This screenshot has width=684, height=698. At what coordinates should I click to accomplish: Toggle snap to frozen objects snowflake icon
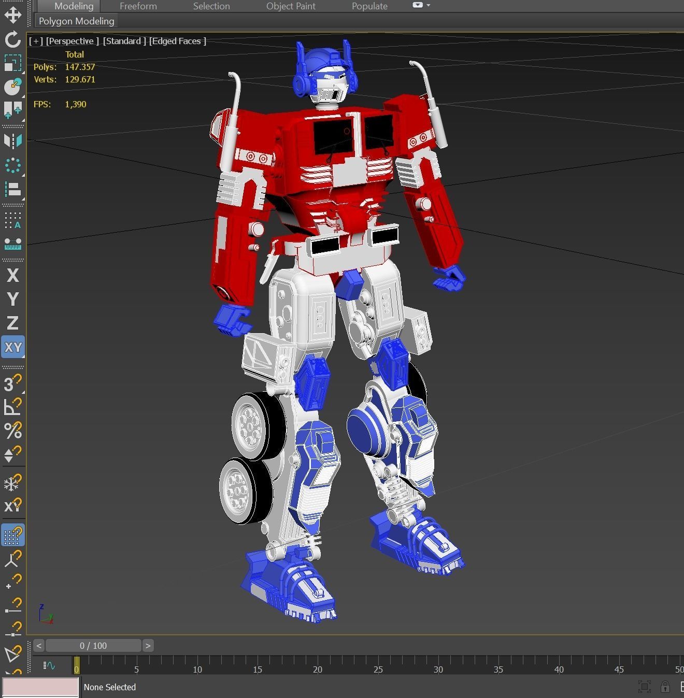[12, 483]
